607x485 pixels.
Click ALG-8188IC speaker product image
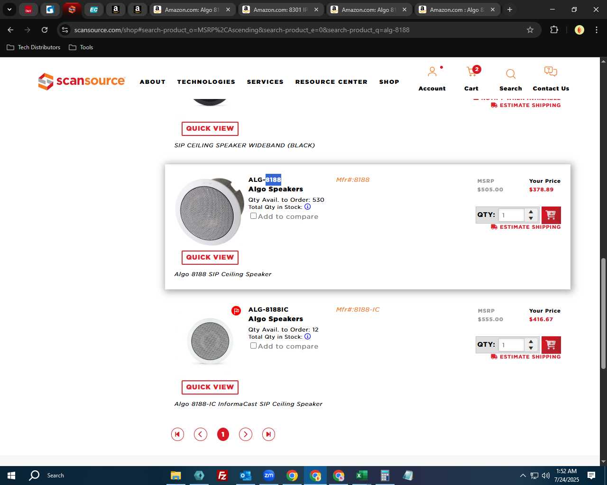point(210,341)
